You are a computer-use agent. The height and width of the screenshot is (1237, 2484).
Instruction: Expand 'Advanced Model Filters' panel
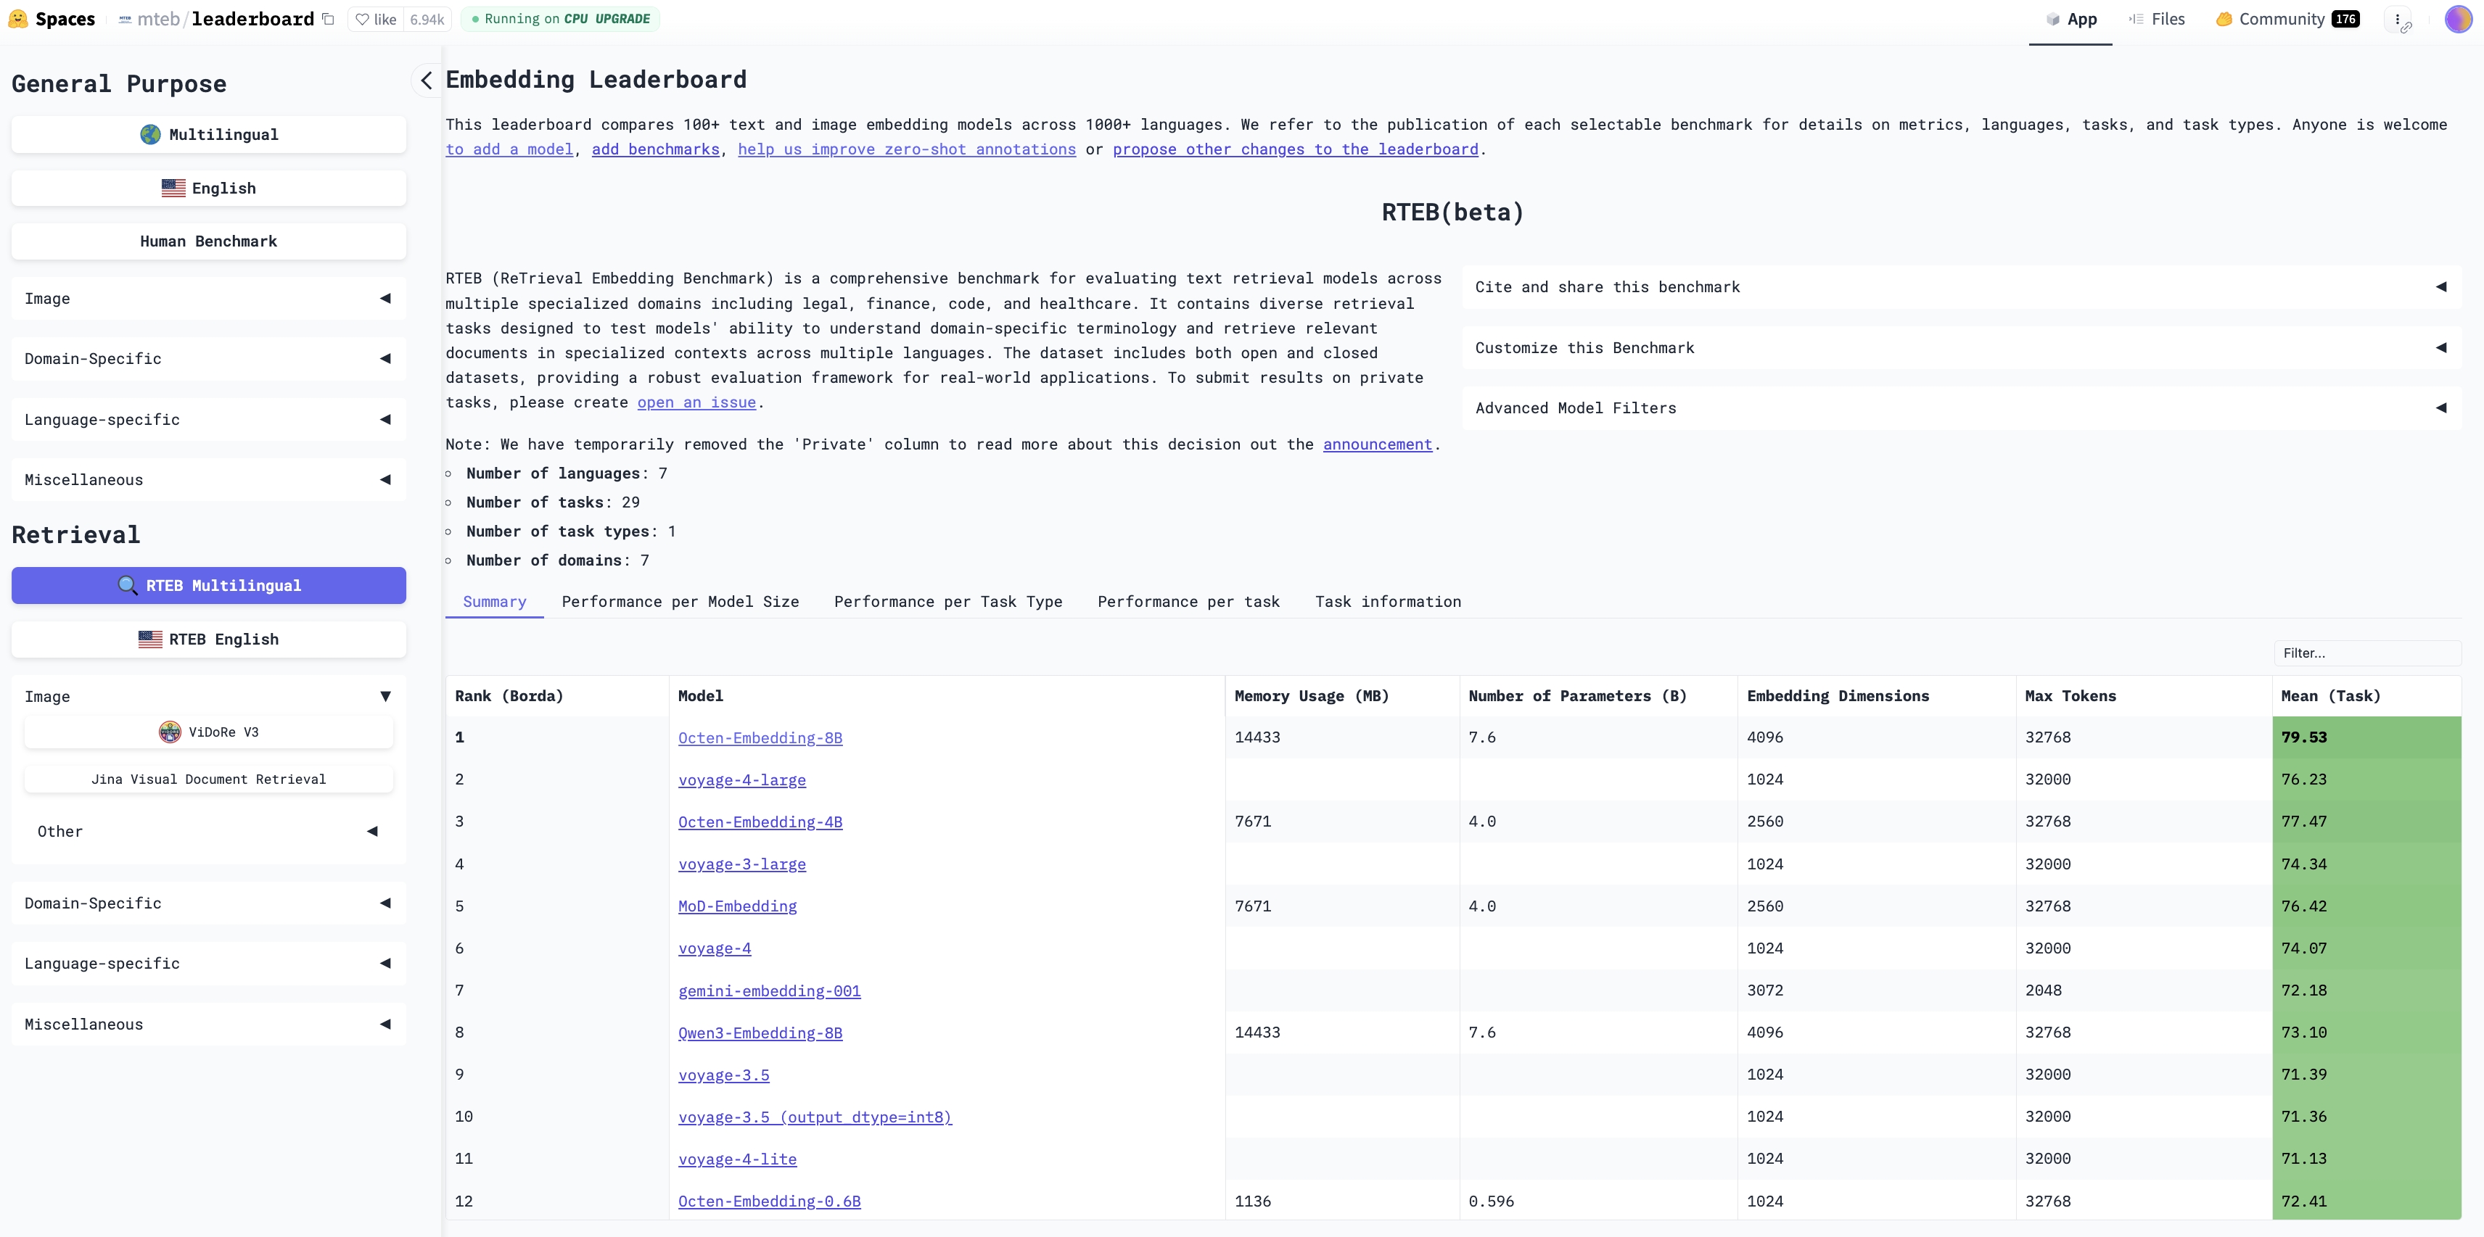coord(1962,407)
